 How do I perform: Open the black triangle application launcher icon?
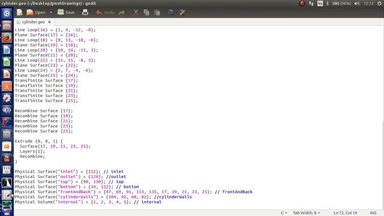[7, 182]
